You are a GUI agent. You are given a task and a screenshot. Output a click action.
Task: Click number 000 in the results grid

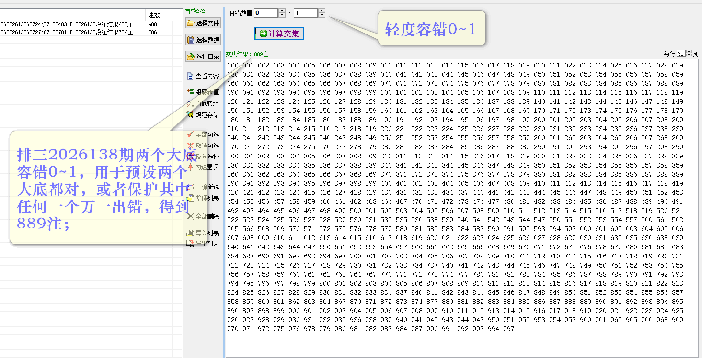[233, 65]
